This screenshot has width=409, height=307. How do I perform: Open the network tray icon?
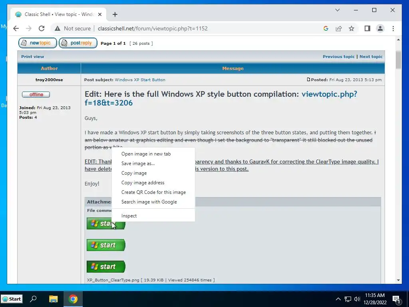coord(348,299)
